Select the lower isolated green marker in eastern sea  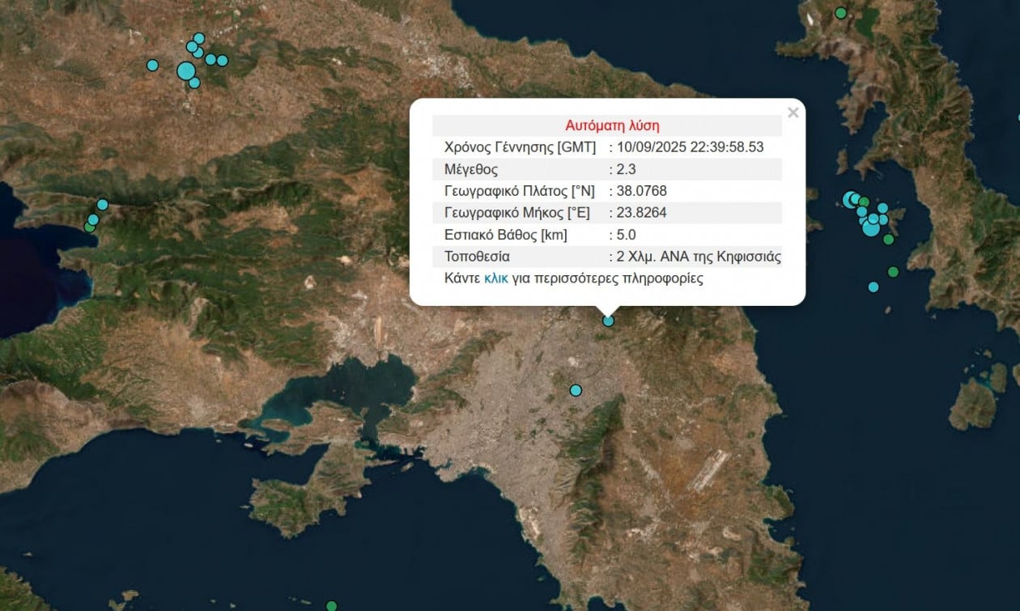coord(893,272)
